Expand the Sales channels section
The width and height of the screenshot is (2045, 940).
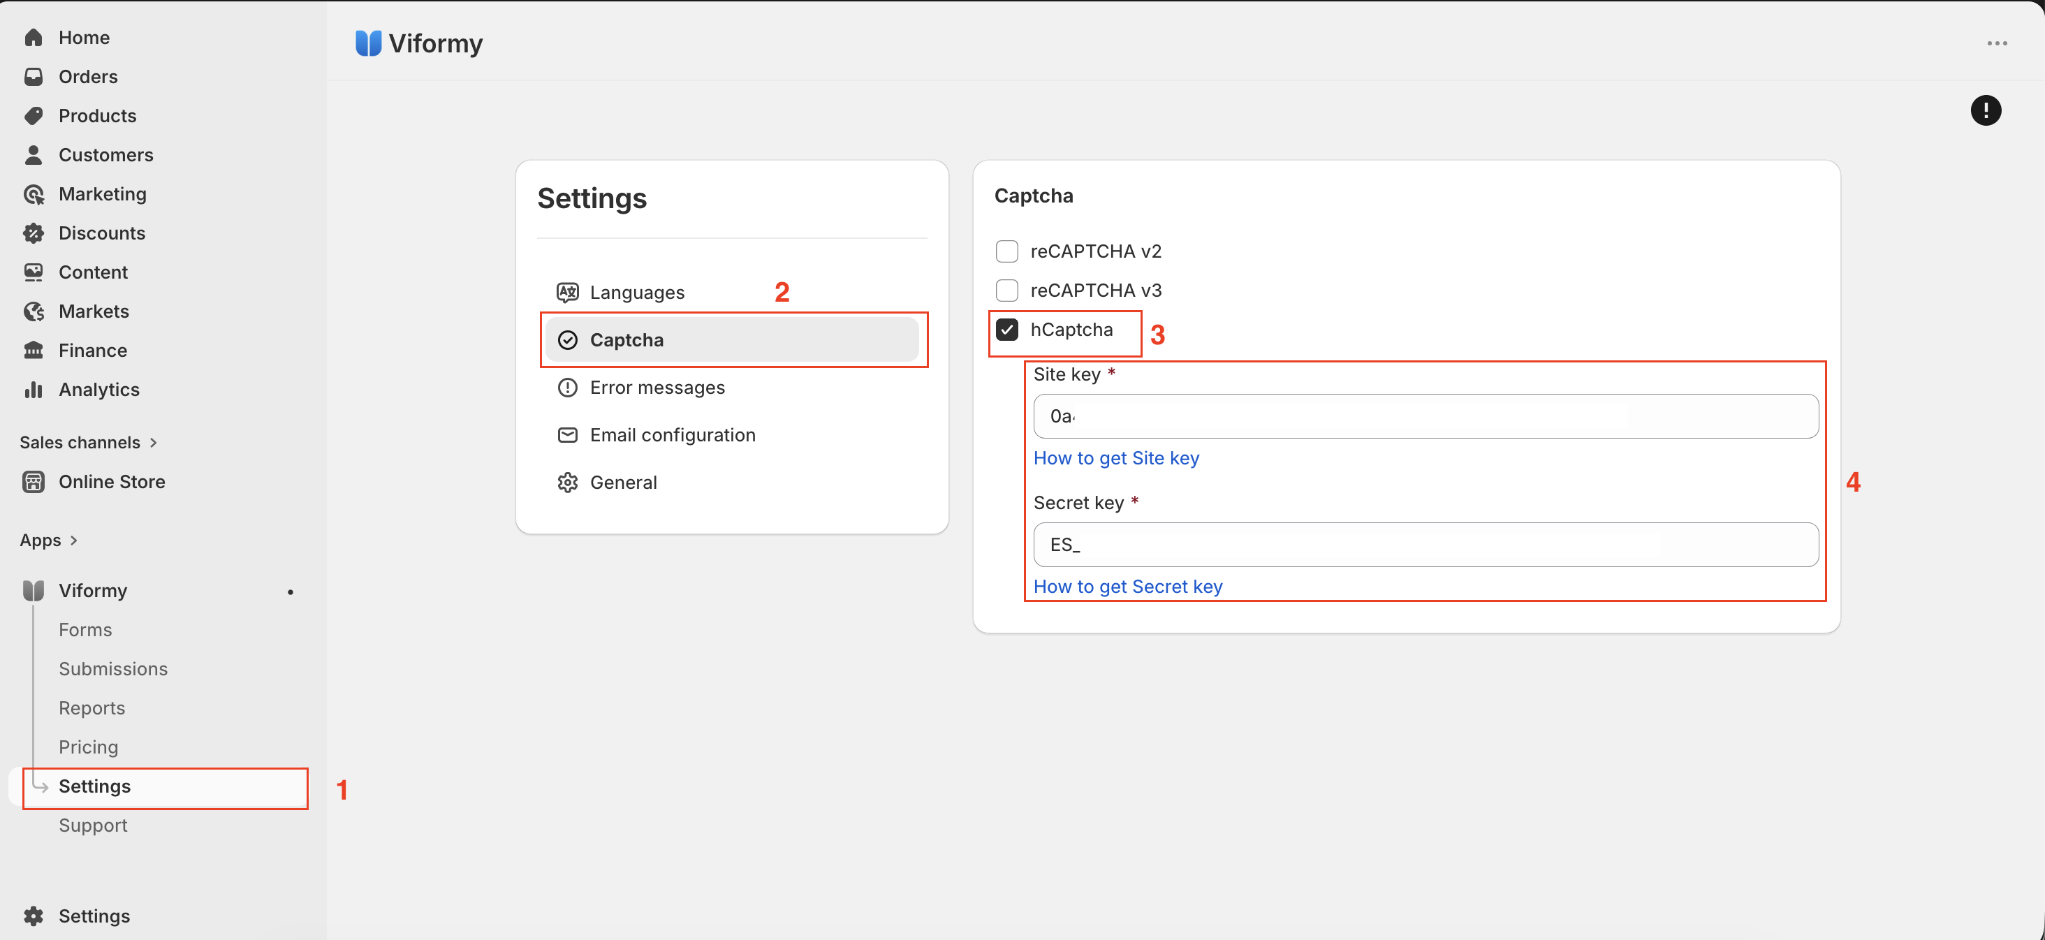point(88,442)
